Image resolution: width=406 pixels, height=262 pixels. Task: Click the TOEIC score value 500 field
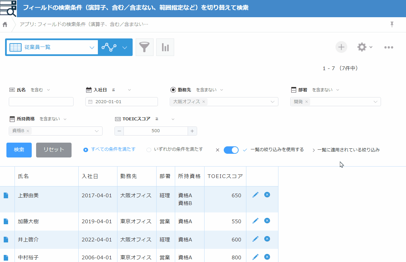156,131
